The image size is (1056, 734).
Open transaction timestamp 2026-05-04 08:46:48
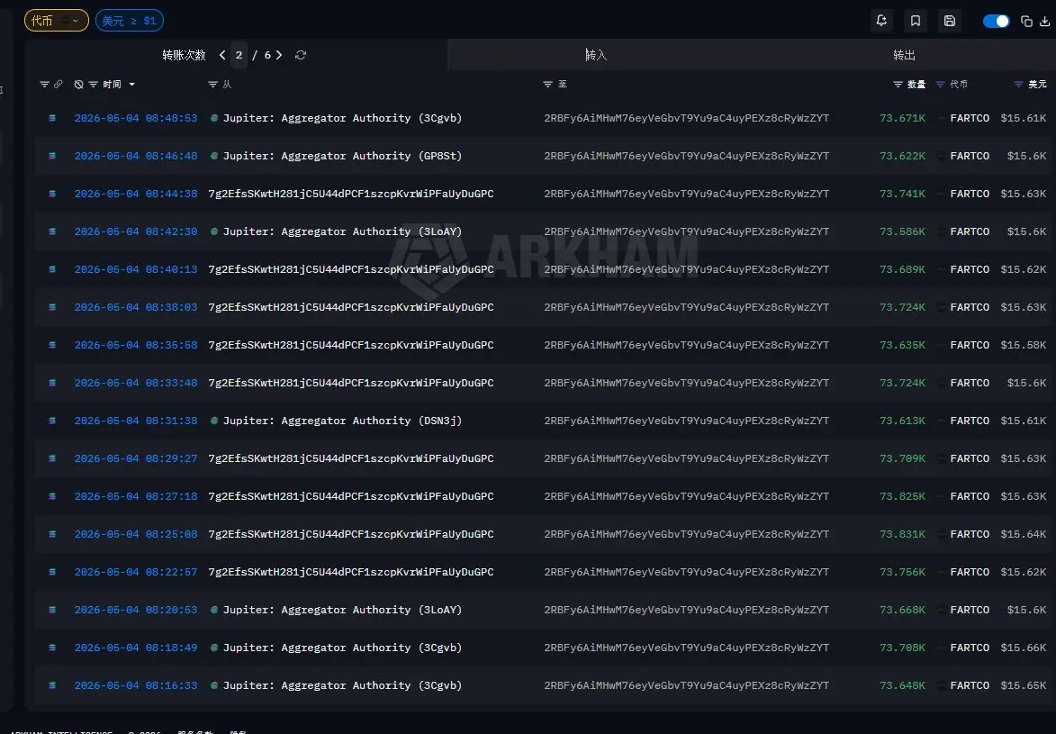136,156
